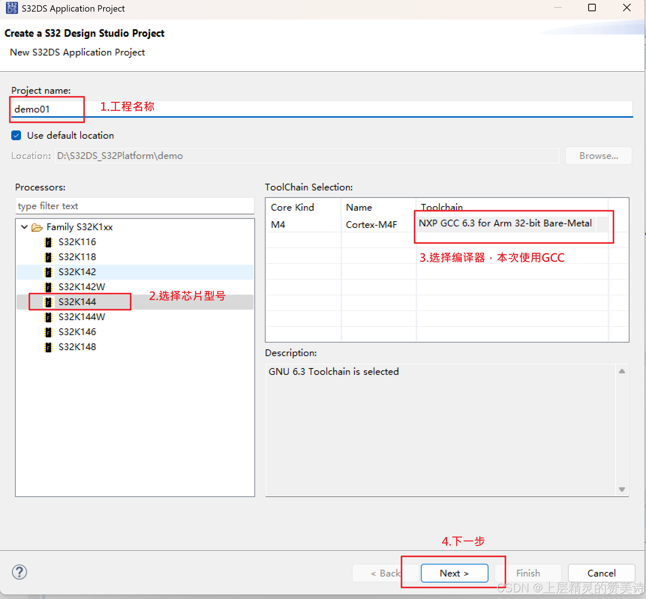Close the S32DS Application Project dialog
646x599 pixels.
[x=626, y=7]
